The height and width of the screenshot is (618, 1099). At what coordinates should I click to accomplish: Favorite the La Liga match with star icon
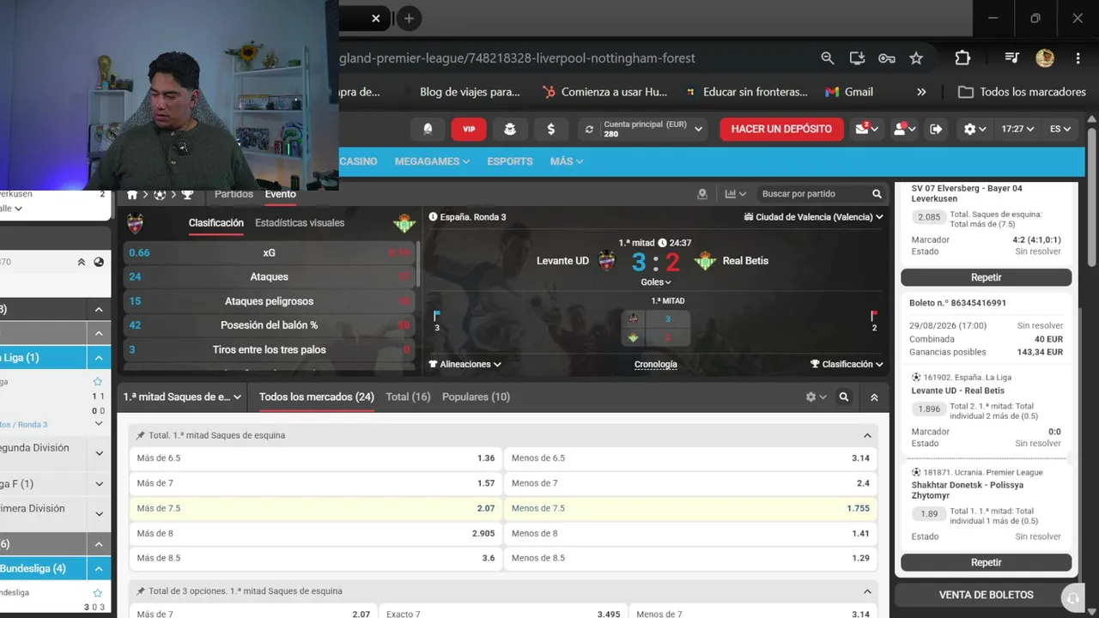tap(98, 382)
